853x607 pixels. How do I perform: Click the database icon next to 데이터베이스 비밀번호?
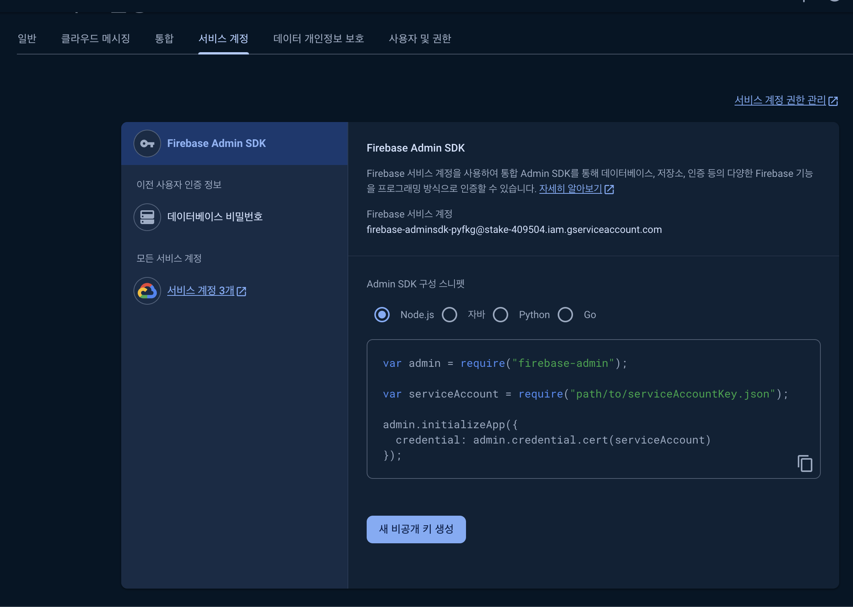tap(147, 217)
